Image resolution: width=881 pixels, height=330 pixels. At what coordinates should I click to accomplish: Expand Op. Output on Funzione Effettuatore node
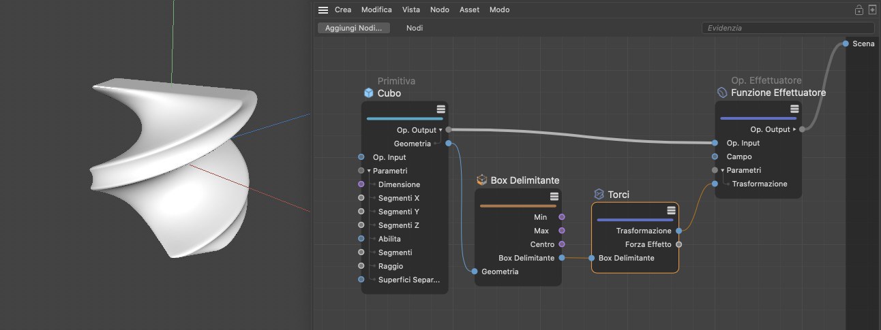[x=794, y=129]
